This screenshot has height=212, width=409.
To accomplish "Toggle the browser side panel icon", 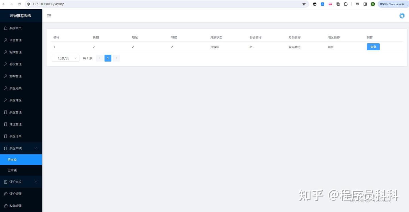I will (x=365, y=4).
